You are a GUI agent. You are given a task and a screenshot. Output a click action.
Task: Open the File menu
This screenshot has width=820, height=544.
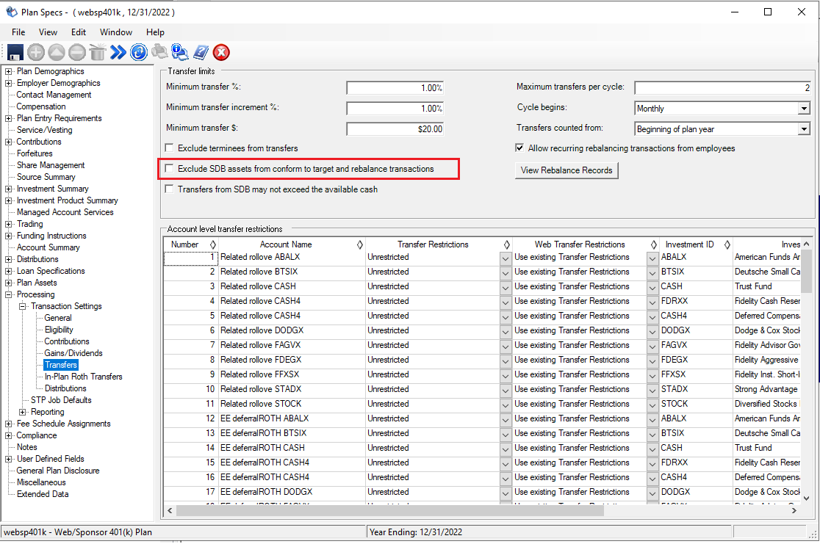point(18,32)
